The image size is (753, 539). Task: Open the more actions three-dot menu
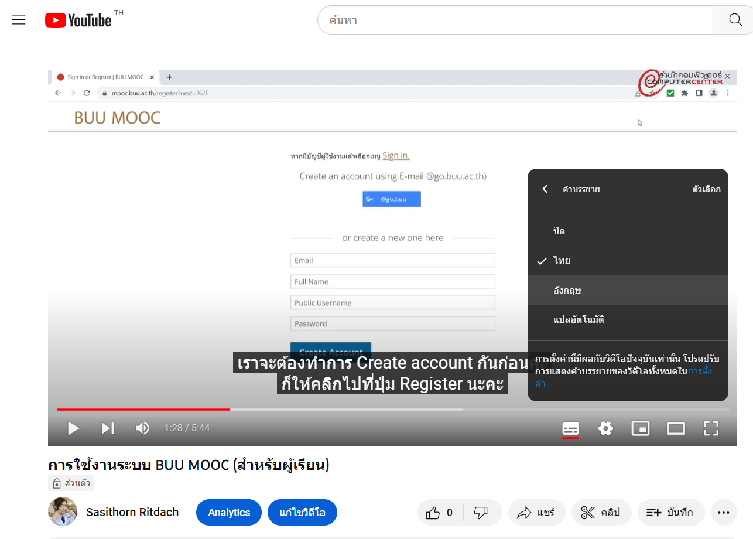coord(723,513)
